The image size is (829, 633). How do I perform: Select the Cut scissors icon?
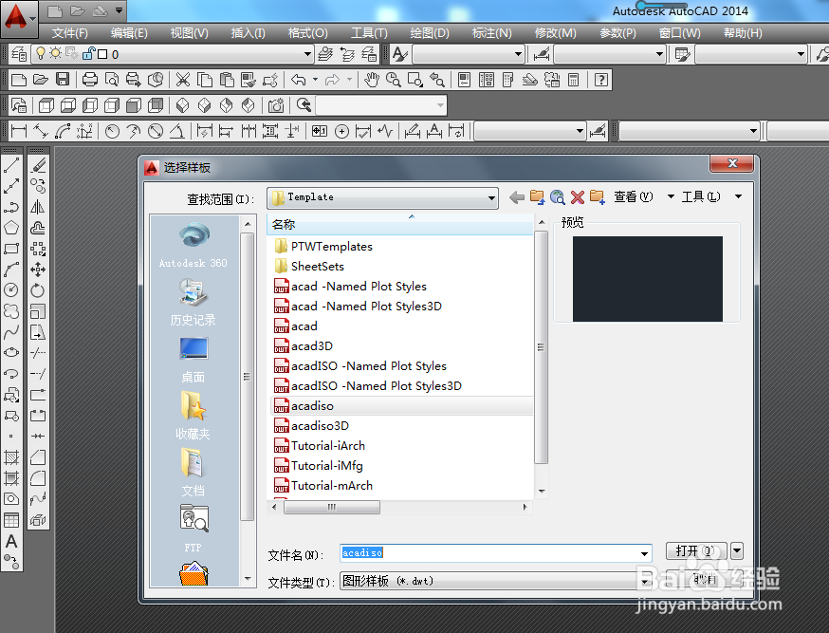click(x=182, y=80)
